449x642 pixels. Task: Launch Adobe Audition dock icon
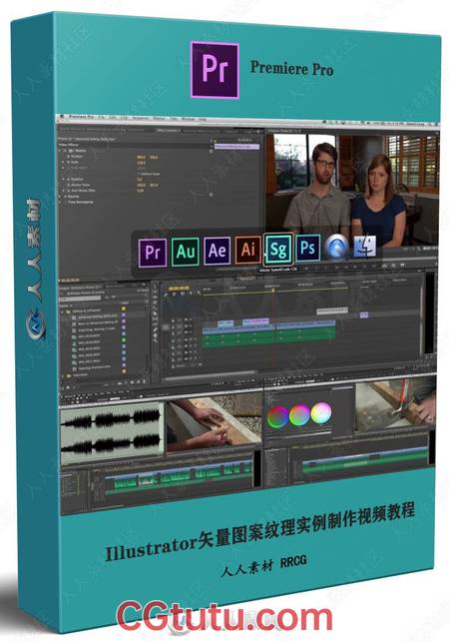pyautogui.click(x=185, y=252)
